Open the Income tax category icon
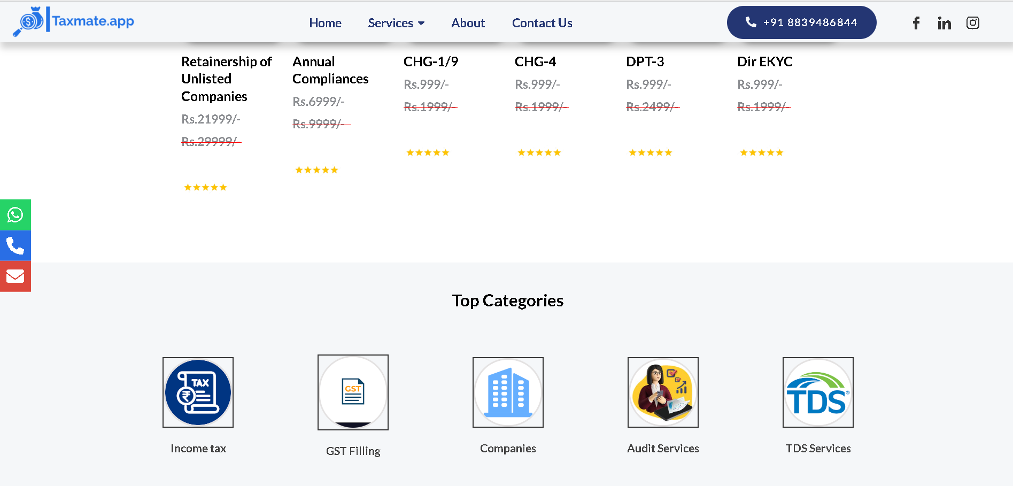The width and height of the screenshot is (1013, 486). click(x=198, y=392)
